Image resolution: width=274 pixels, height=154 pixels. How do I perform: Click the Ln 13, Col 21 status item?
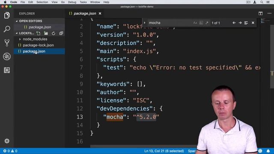click(x=164, y=151)
